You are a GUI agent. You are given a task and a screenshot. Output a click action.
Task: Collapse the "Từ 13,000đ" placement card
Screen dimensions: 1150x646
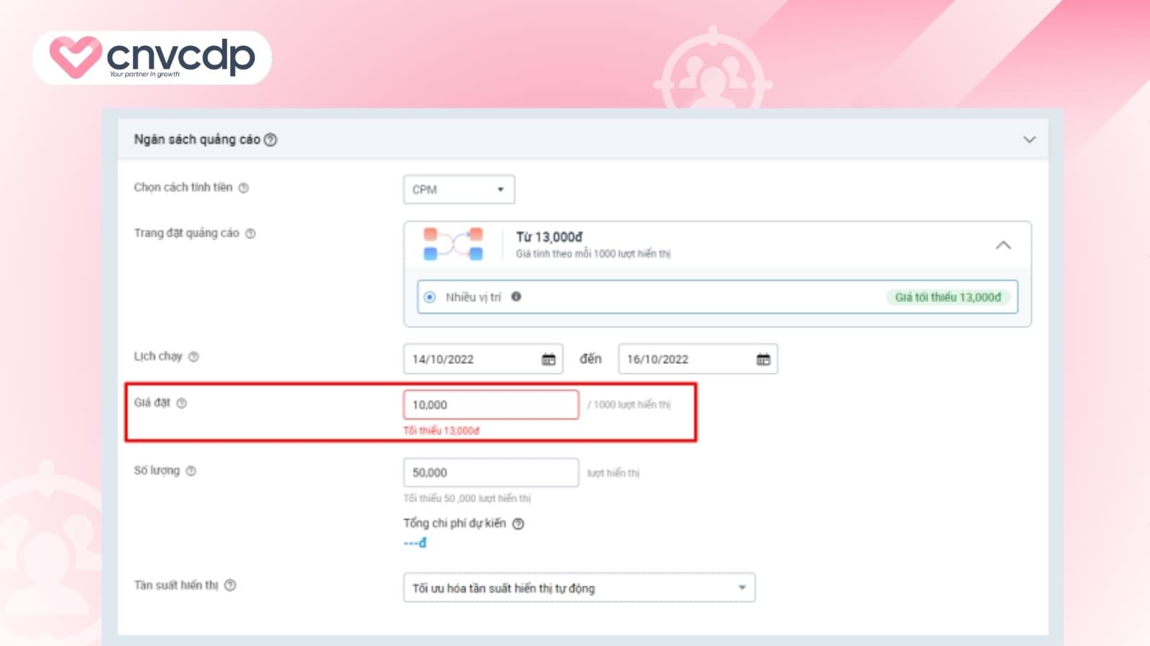tap(1005, 244)
